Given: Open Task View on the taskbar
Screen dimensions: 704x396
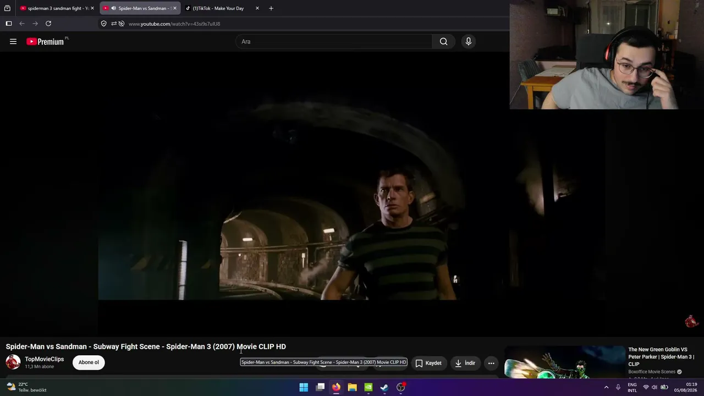Looking at the screenshot, I should tap(320, 387).
